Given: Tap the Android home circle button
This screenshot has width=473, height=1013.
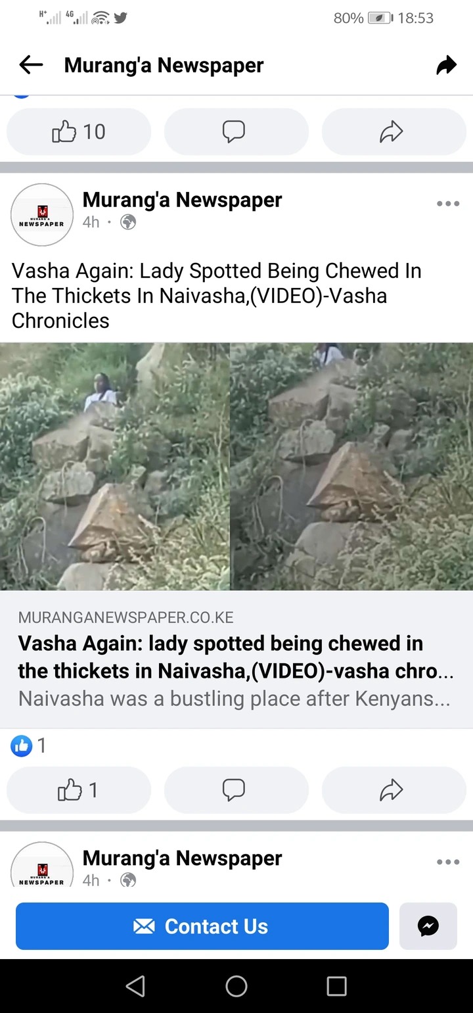Looking at the screenshot, I should (x=236, y=986).
